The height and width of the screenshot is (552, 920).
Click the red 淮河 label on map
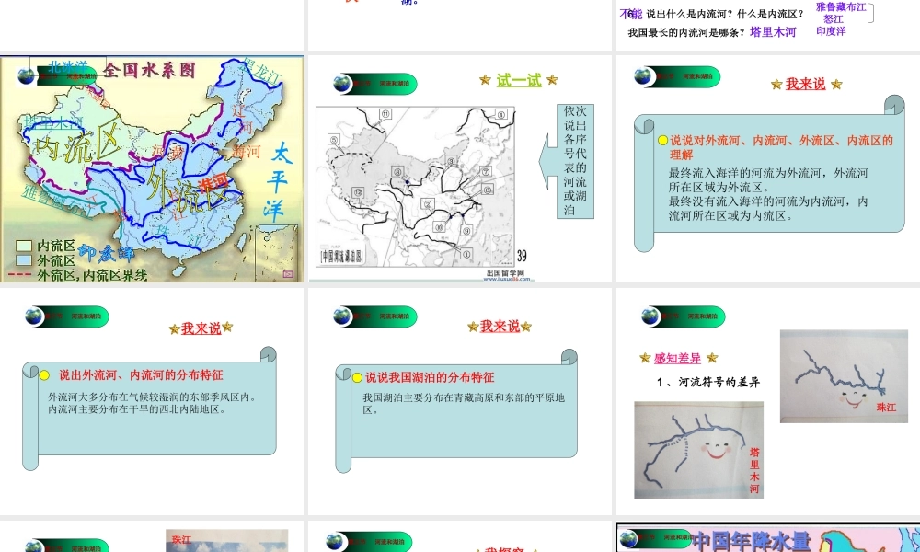pos(213,182)
